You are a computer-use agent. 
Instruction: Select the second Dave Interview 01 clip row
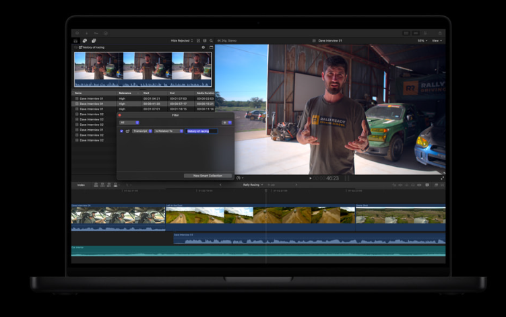coord(91,104)
